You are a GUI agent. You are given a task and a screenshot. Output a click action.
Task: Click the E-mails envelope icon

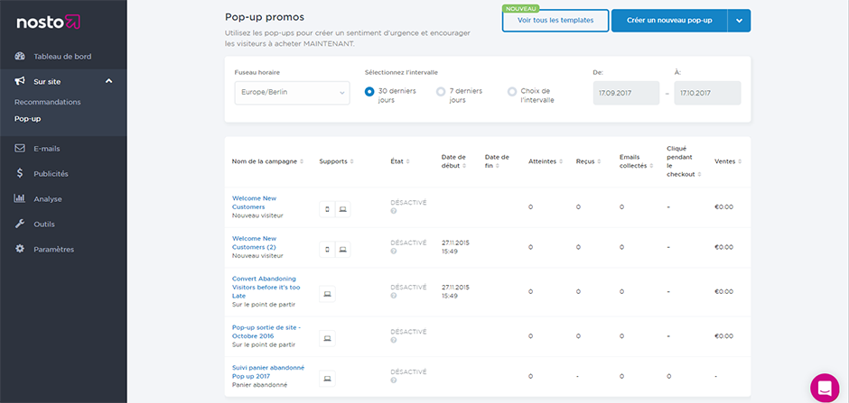20,149
